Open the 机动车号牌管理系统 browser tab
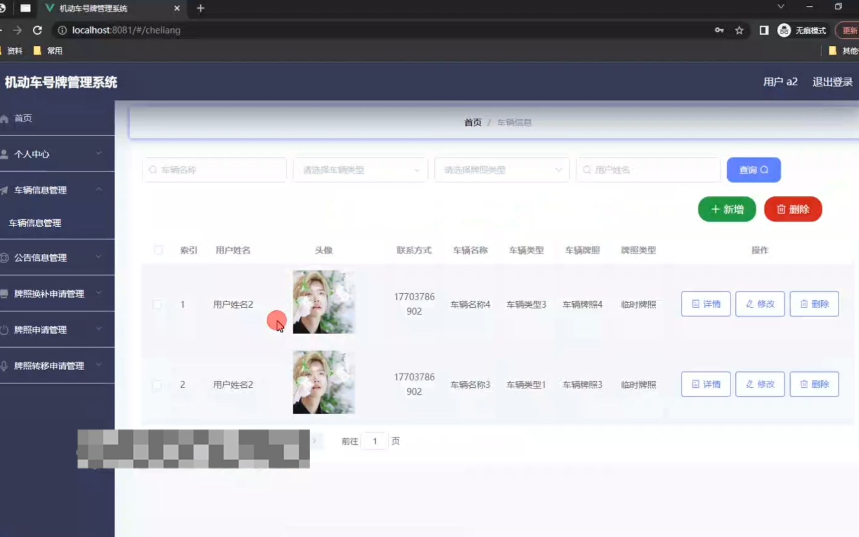This screenshot has height=537, width=859. click(x=92, y=8)
